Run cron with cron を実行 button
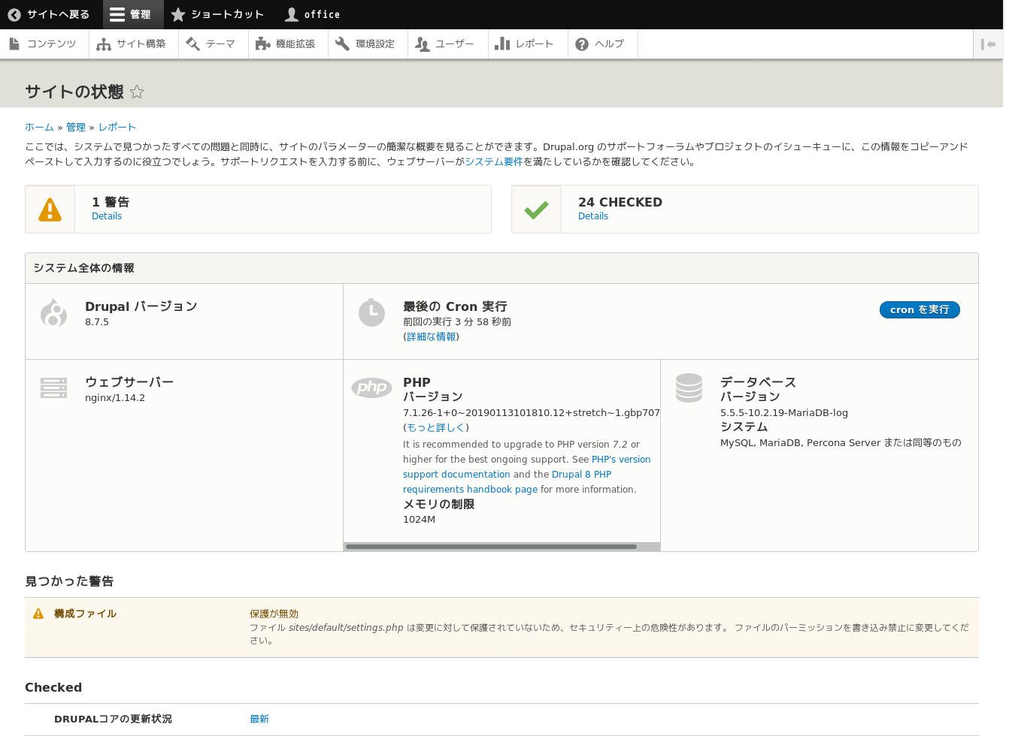The height and width of the screenshot is (736, 1012). (920, 309)
